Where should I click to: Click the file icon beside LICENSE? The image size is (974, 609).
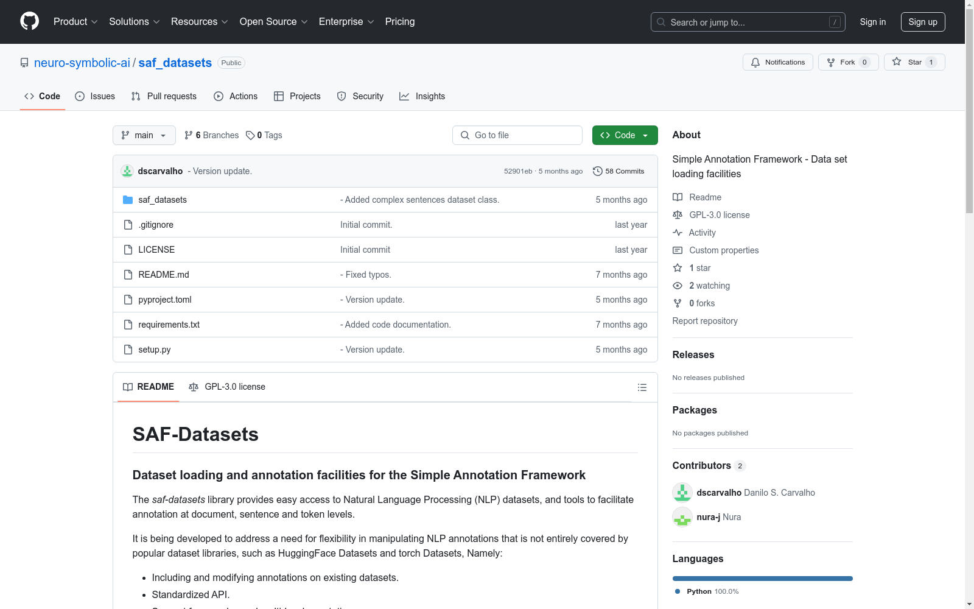(x=128, y=250)
